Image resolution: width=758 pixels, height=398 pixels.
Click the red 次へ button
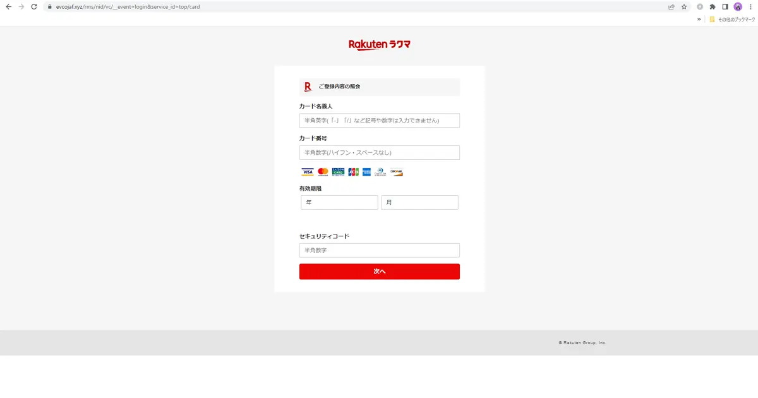(380, 272)
